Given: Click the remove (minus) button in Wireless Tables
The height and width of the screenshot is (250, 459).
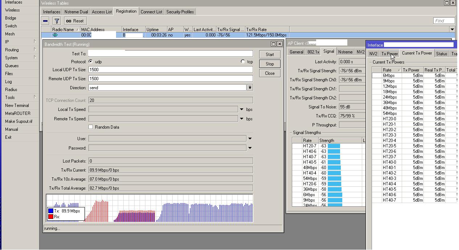Looking at the screenshot, I should tap(45, 21).
